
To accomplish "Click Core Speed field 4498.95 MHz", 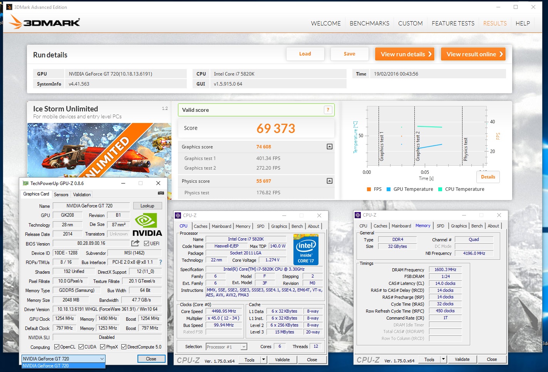I will [224, 311].
